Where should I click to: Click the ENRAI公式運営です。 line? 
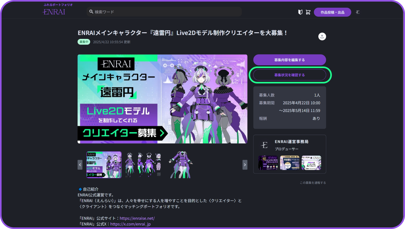point(95,195)
